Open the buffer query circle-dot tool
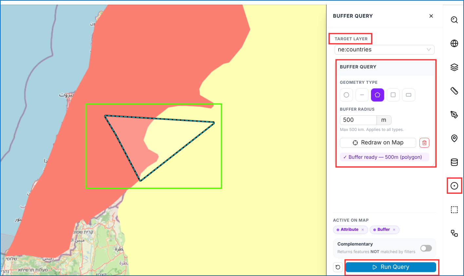The width and height of the screenshot is (464, 276). [x=454, y=186]
